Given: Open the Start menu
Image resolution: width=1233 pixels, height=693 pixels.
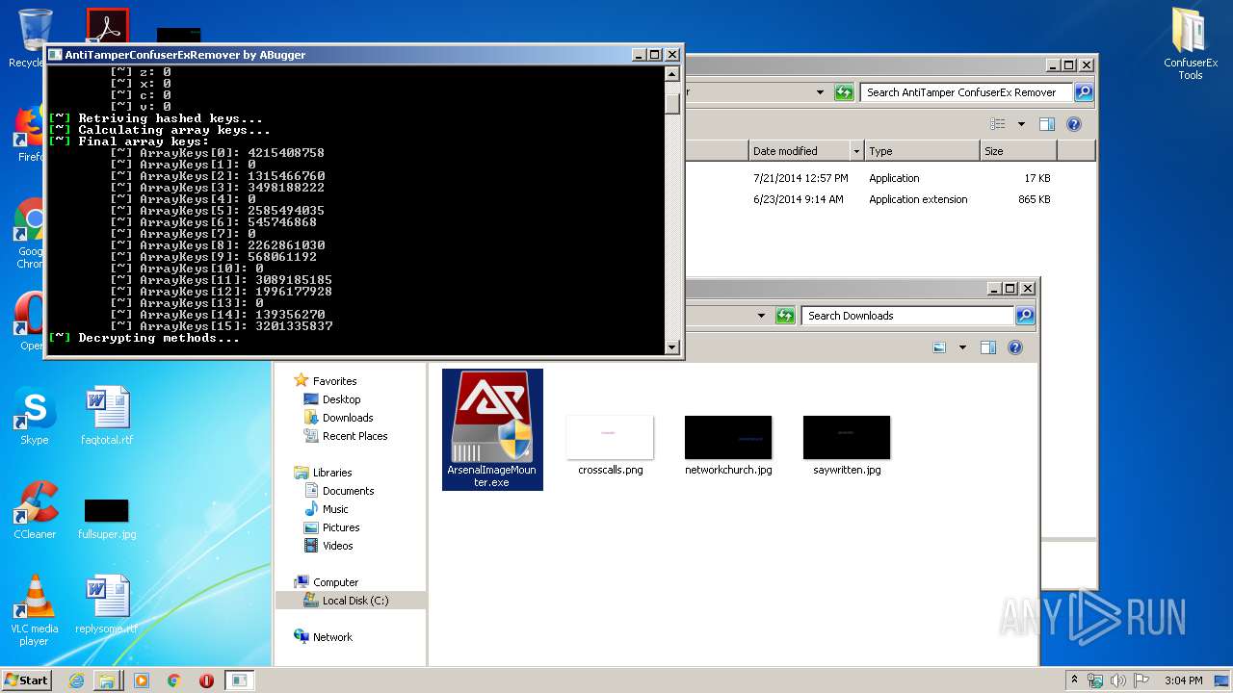Looking at the screenshot, I should coord(27,680).
